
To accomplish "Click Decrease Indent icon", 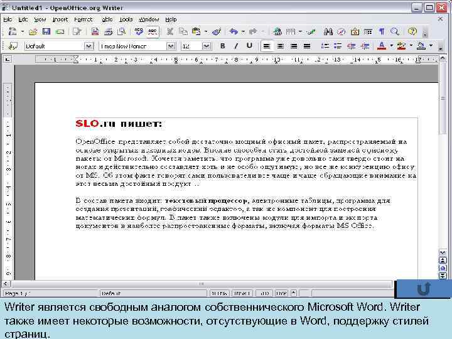I will (x=352, y=46).
